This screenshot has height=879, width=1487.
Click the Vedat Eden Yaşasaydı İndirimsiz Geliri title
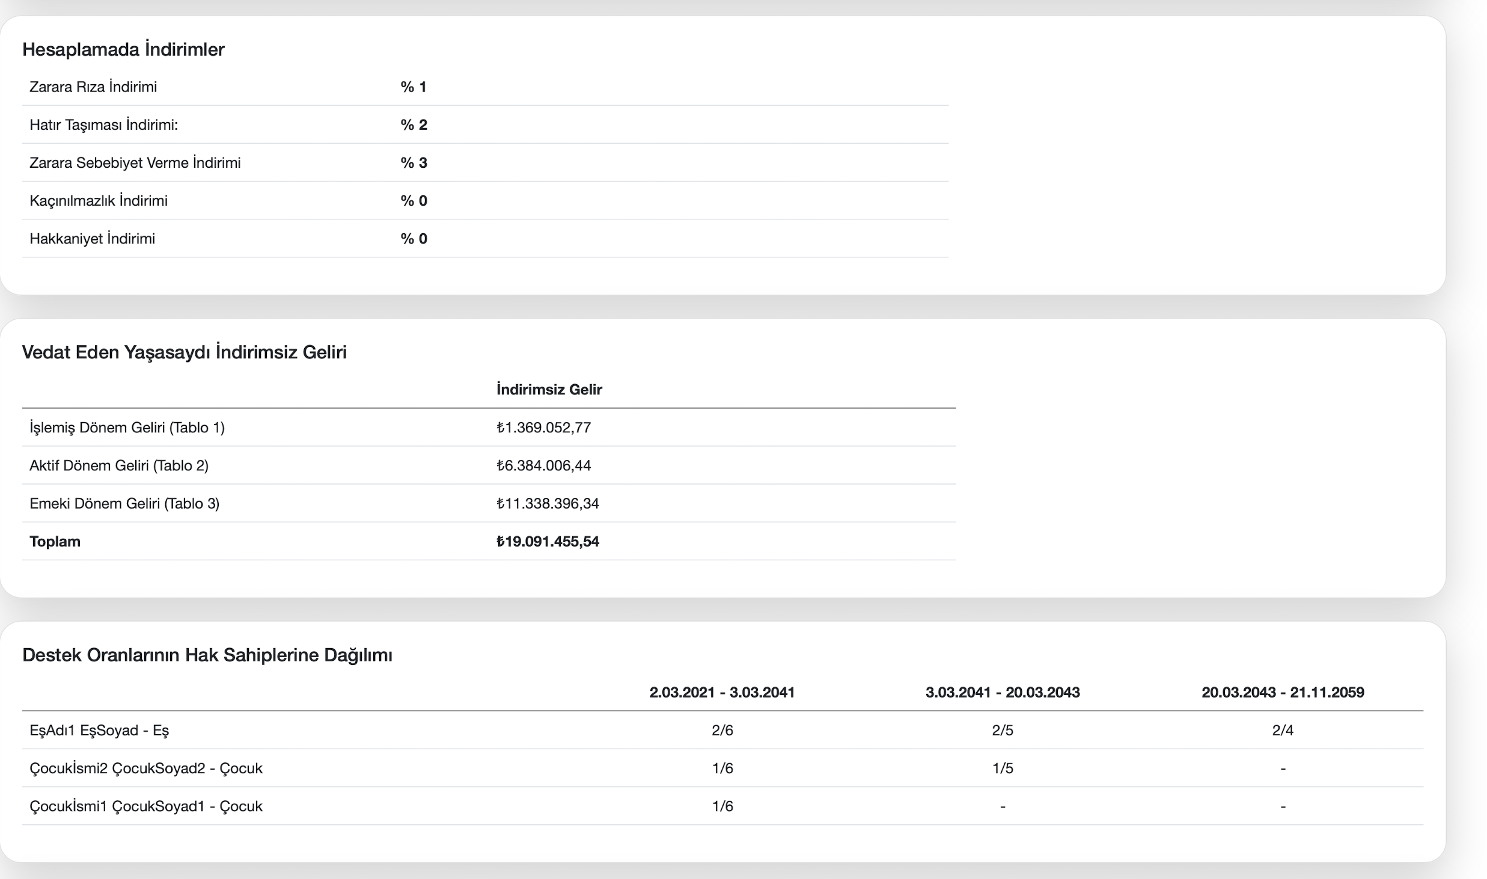[184, 352]
